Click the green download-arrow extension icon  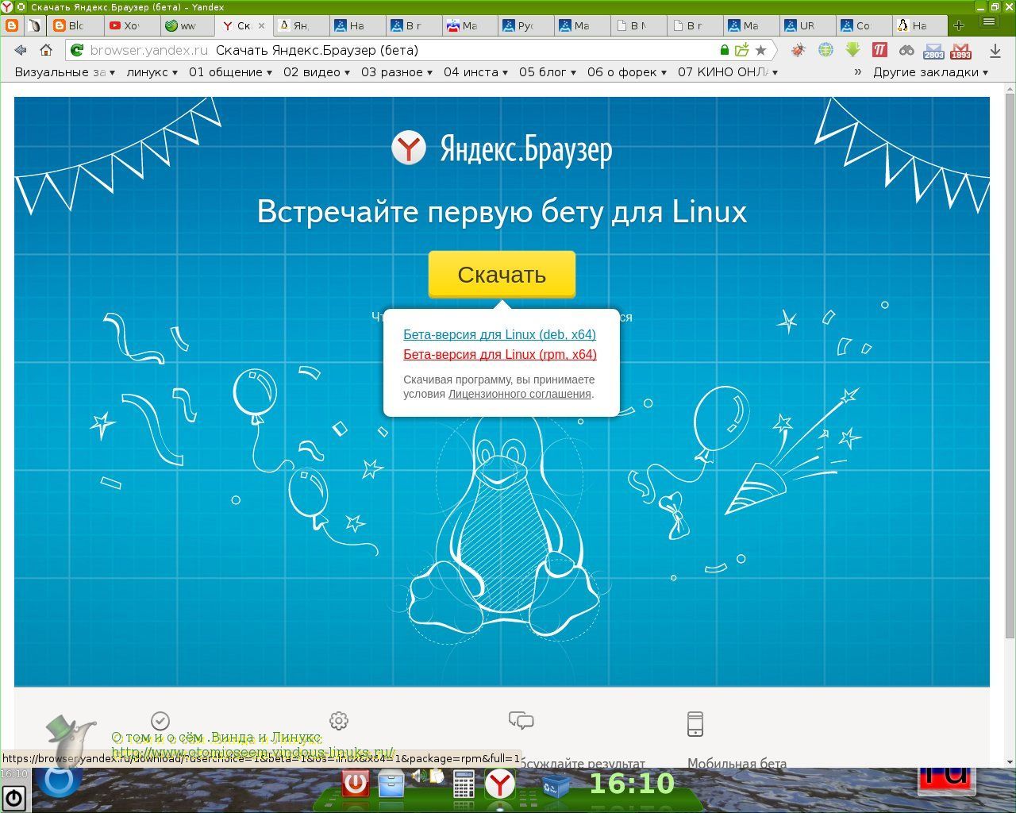click(x=852, y=50)
